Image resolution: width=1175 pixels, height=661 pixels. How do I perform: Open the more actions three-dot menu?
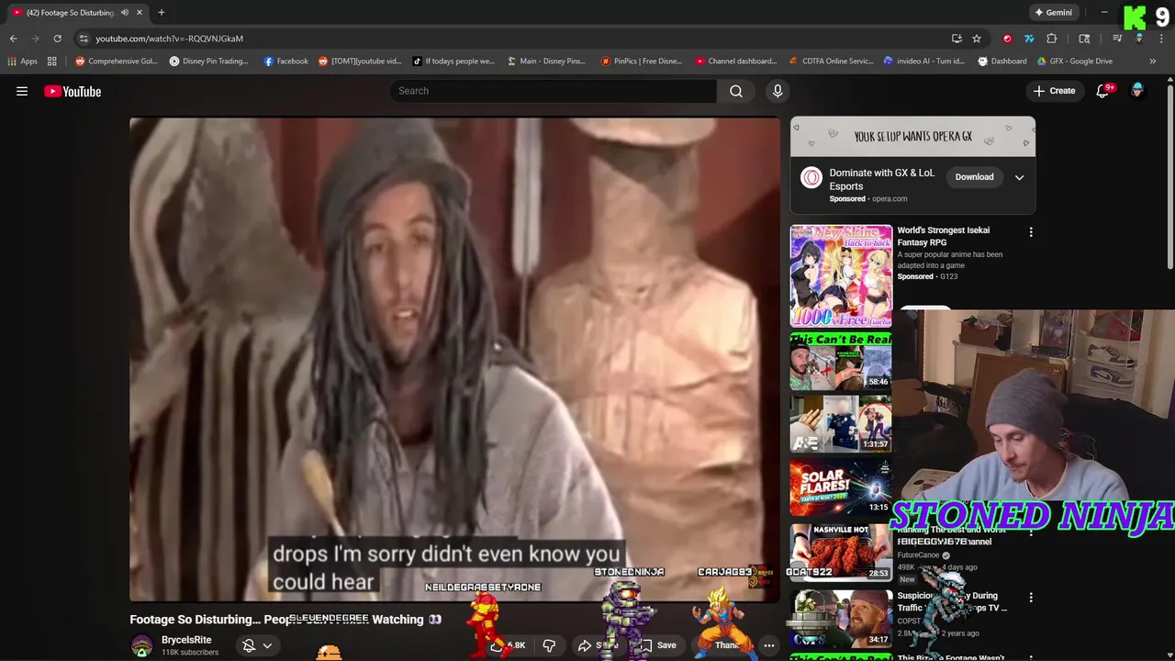769,645
